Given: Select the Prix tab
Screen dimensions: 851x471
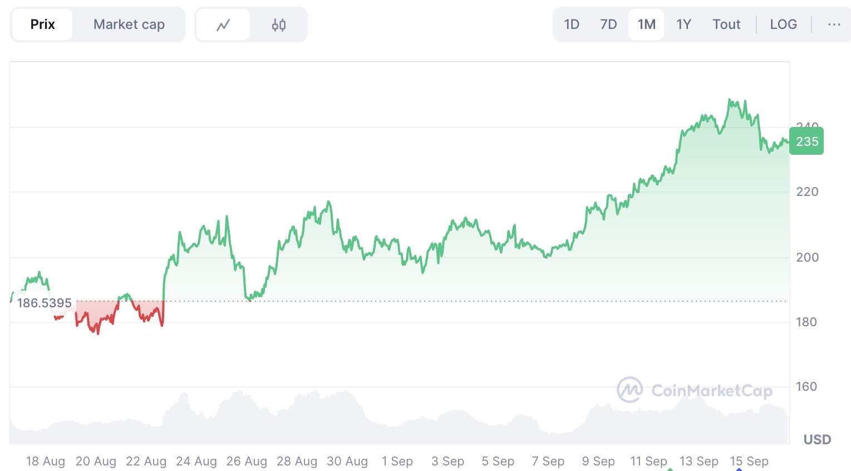Looking at the screenshot, I should [x=42, y=24].
